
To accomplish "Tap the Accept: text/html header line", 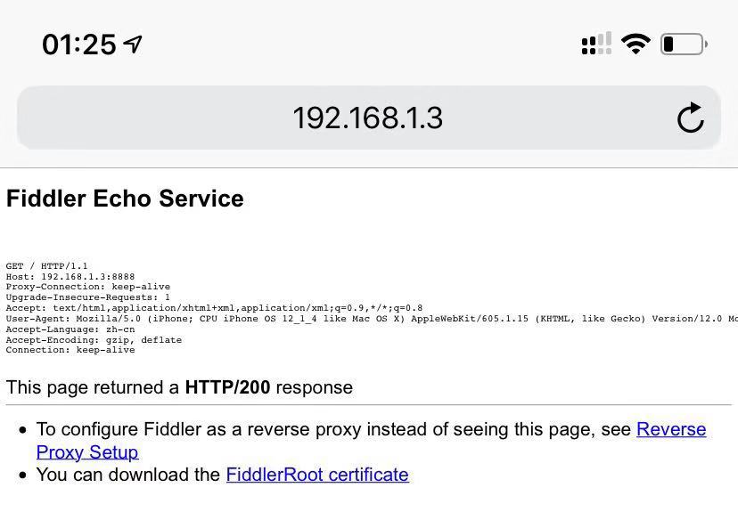I will click(214, 308).
